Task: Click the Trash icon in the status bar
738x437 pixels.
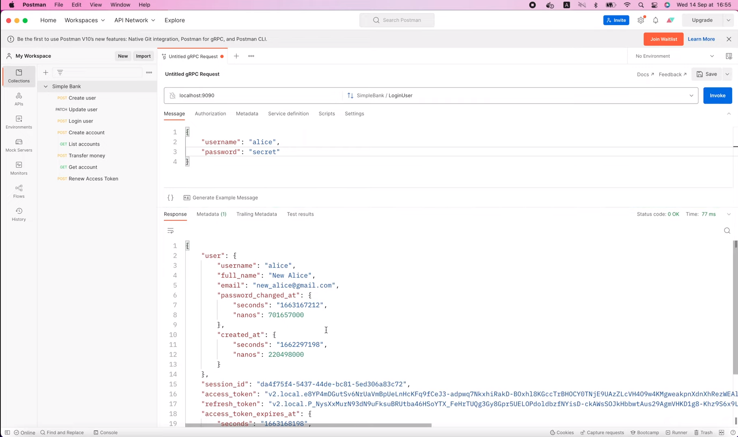Action: tap(703, 433)
